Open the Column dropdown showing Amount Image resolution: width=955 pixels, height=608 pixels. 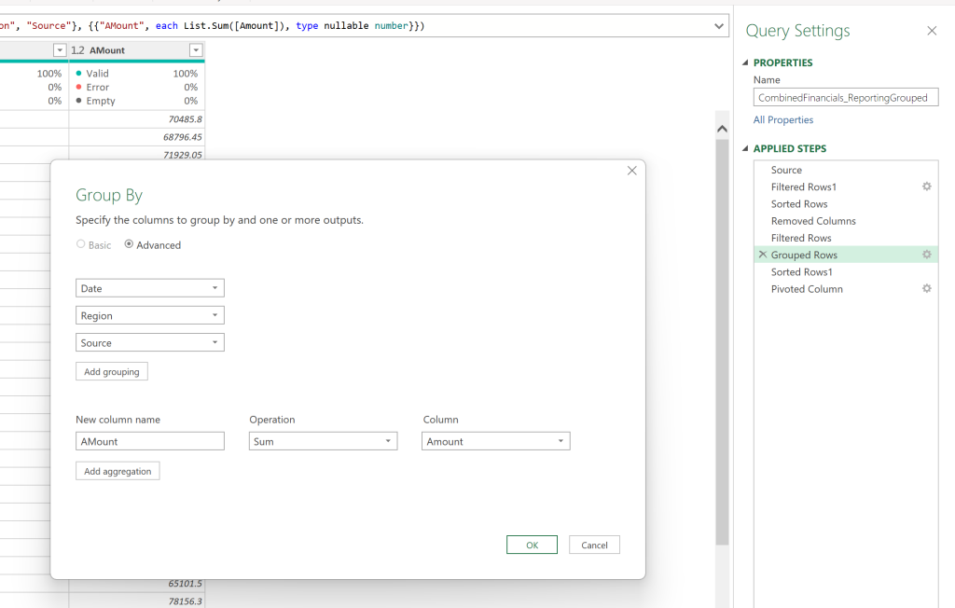pos(496,441)
